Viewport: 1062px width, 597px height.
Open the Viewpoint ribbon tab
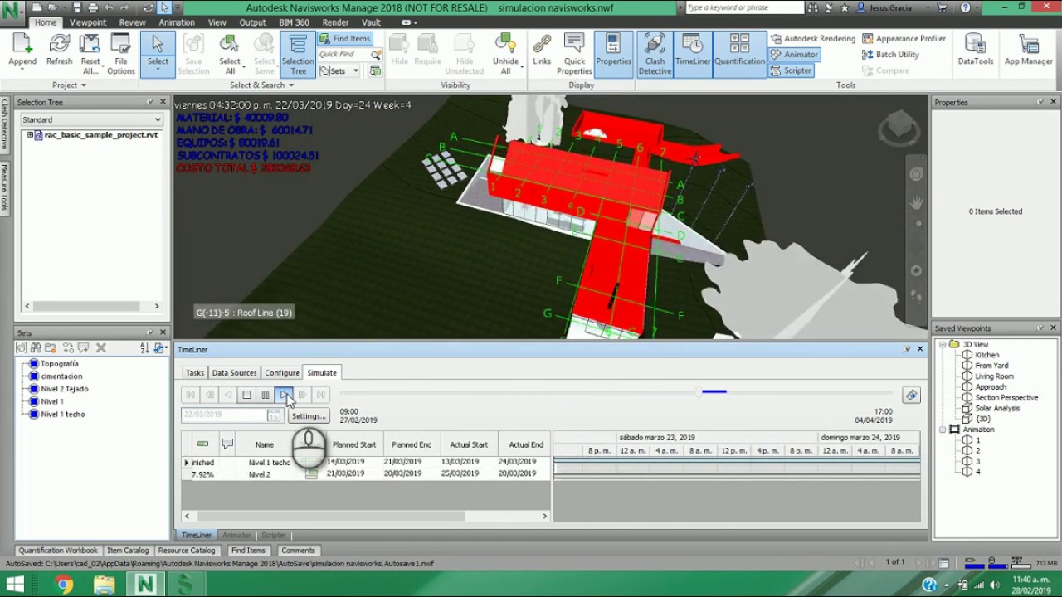[x=87, y=22]
